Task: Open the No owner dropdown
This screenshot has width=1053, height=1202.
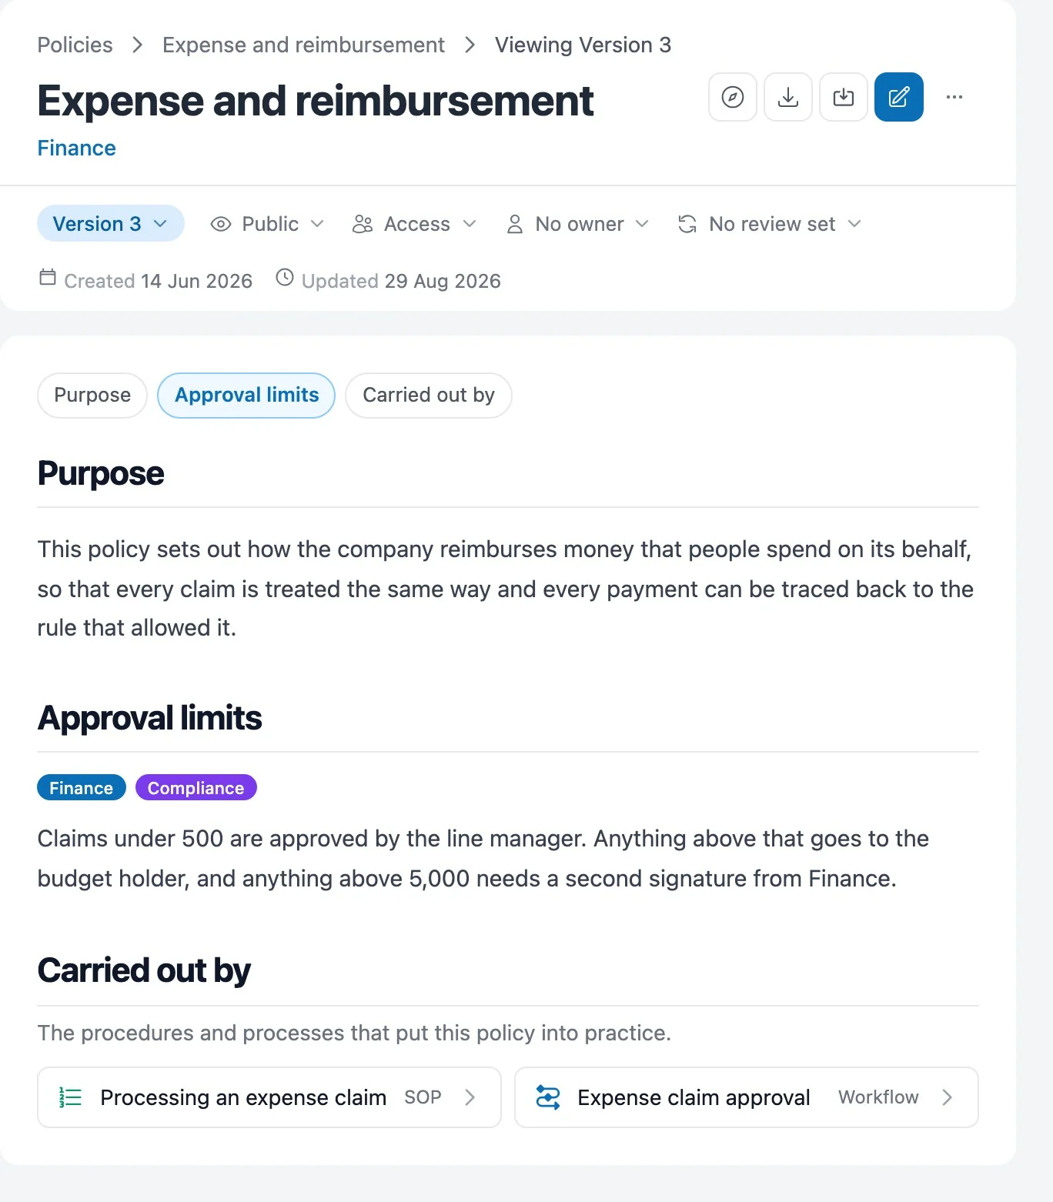Action: pos(577,224)
